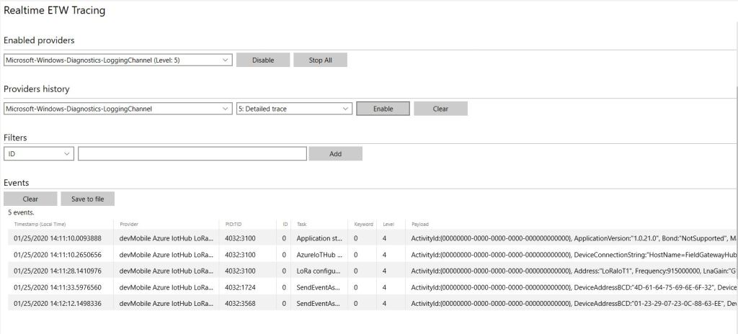
Task: Select the LoRa configuration event row
Action: click(x=58, y=271)
